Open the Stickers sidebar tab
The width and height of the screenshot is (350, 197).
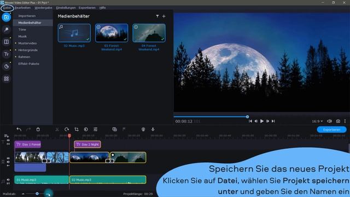[6, 66]
